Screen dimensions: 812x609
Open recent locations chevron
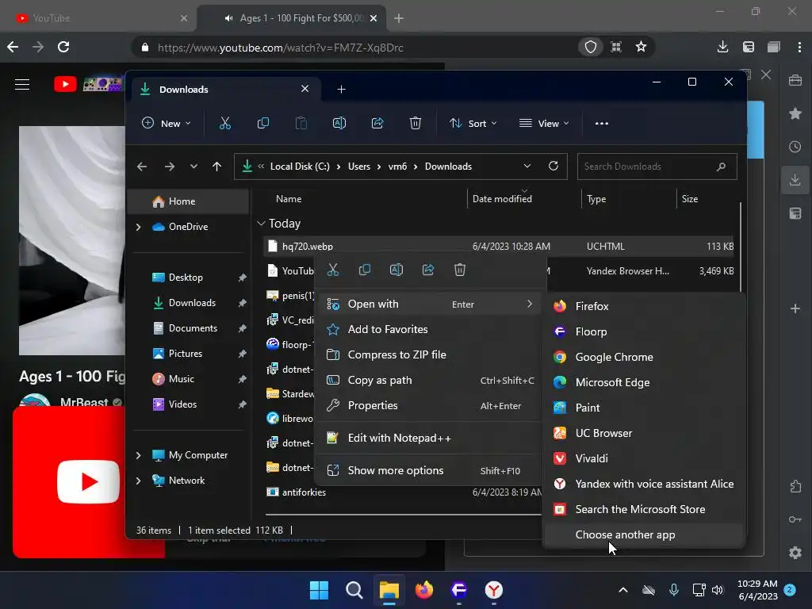coord(193,167)
